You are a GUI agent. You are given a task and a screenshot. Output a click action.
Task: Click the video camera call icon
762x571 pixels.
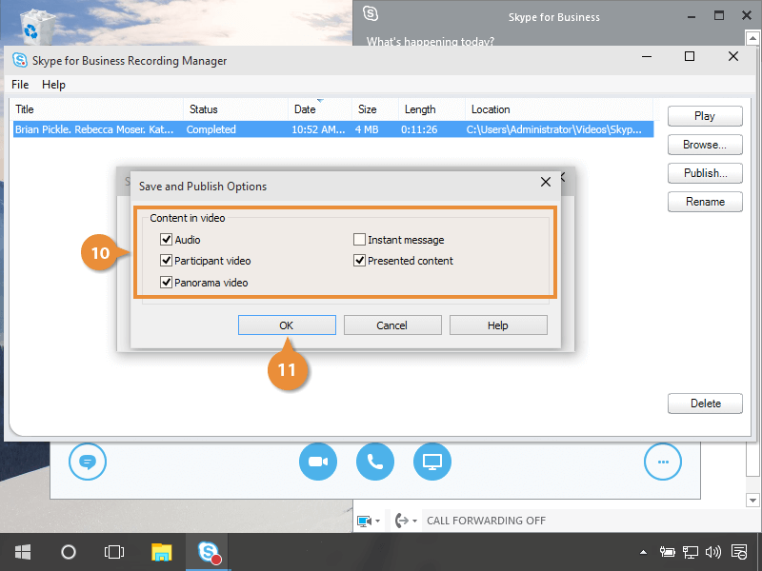[x=318, y=463]
